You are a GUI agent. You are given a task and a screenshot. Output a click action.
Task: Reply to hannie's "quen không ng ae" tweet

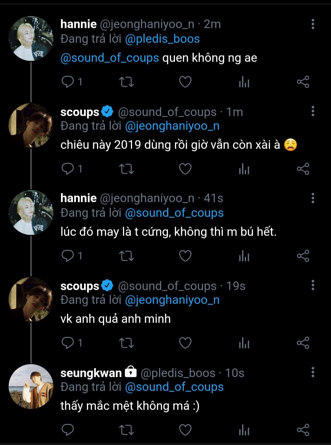tap(68, 82)
